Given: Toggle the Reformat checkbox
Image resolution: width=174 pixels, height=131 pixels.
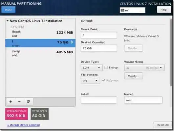Looking at the screenshot, I should [x=103, y=80].
